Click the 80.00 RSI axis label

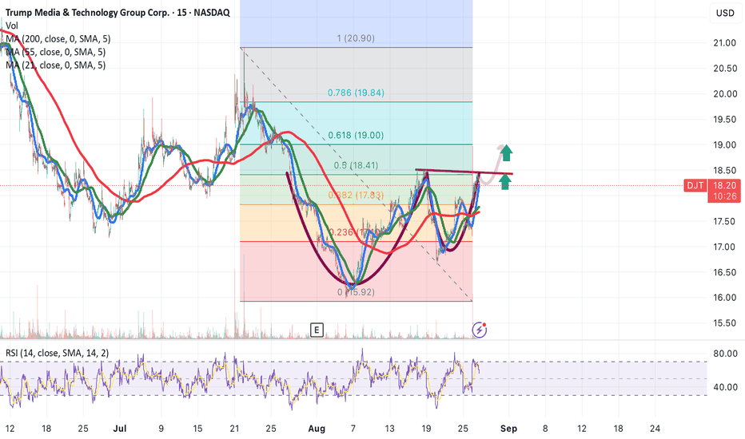click(x=725, y=354)
